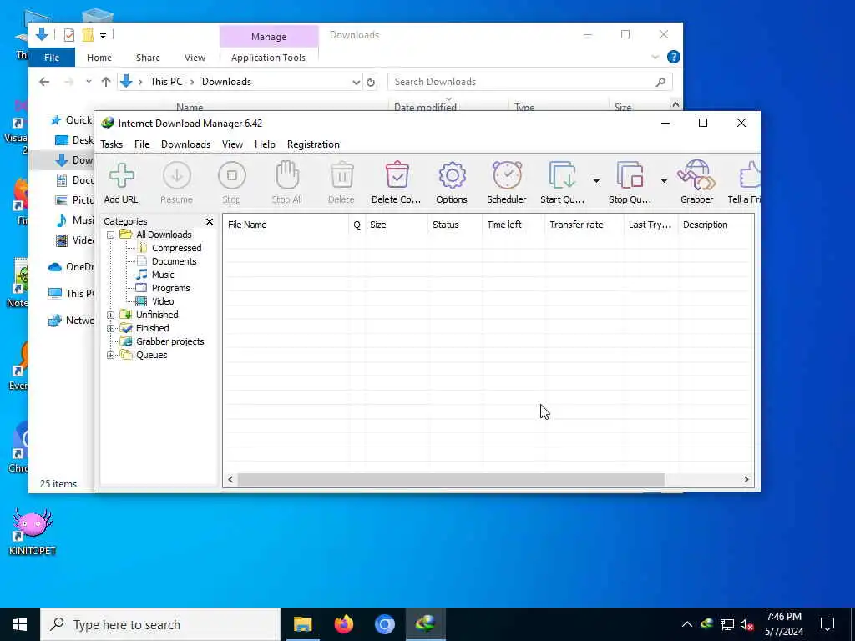Open the IDM View menu

(232, 144)
